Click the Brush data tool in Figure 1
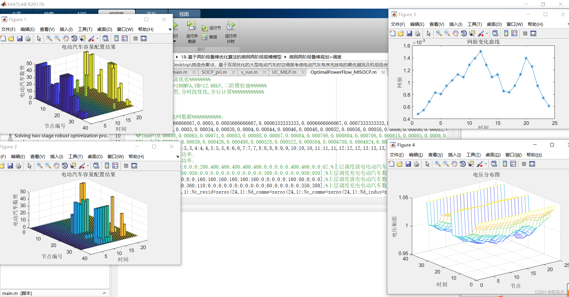This screenshot has height=297, width=569. 91,38
